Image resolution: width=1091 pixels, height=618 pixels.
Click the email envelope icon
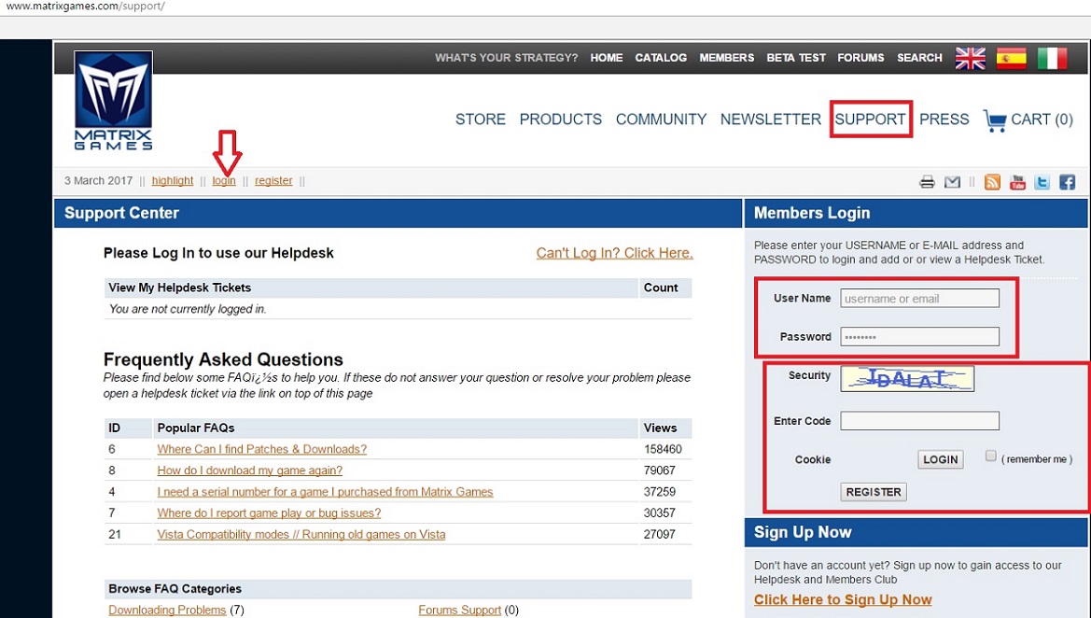[952, 182]
